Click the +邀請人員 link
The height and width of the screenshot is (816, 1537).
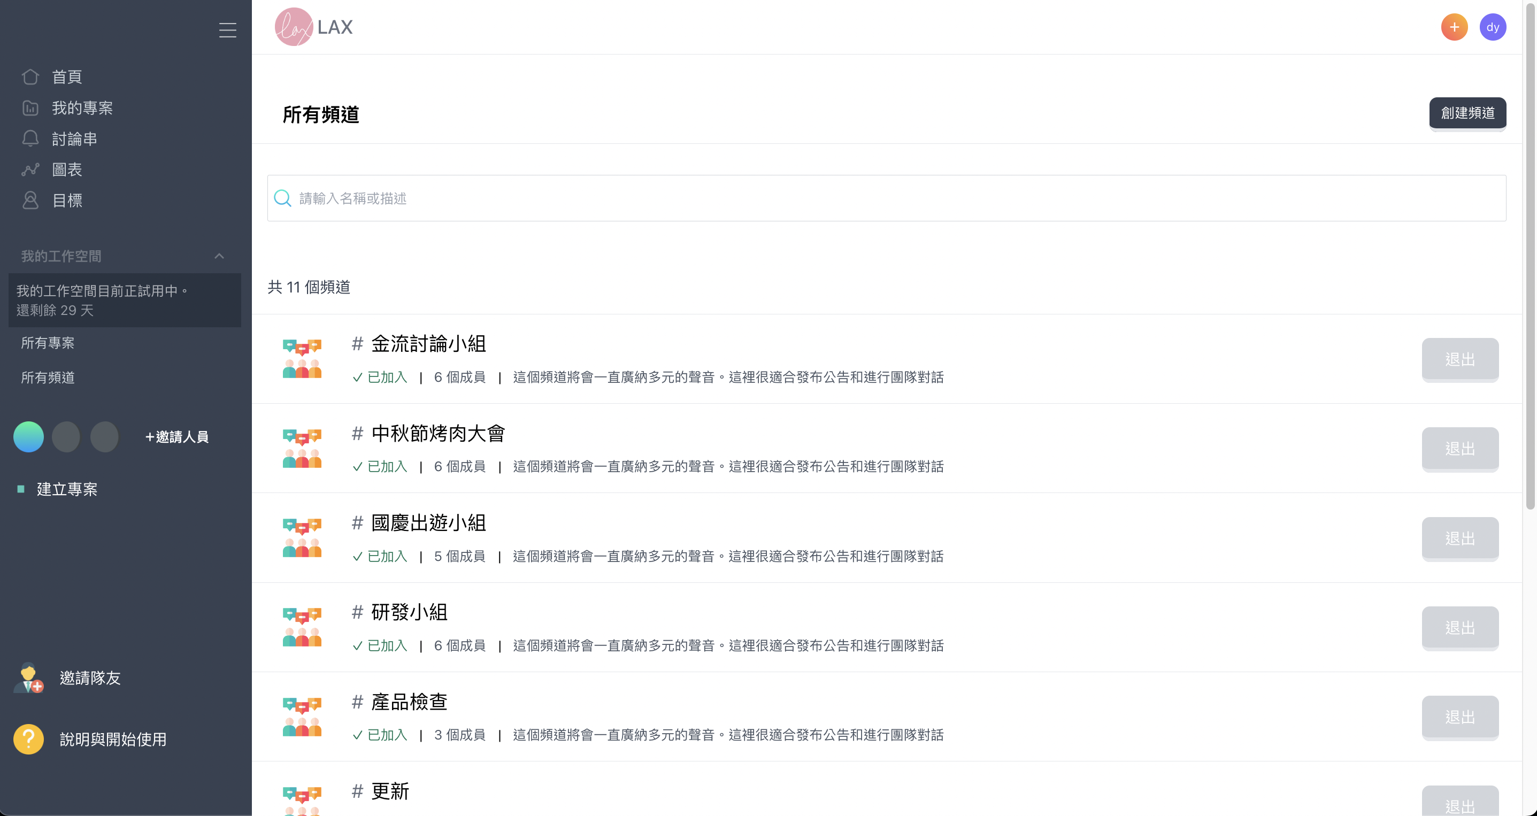(176, 437)
